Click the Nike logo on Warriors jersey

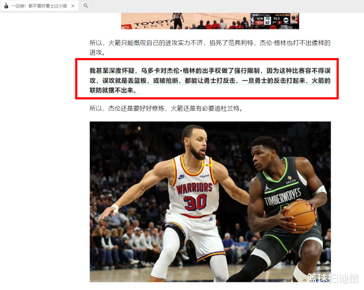click(181, 177)
